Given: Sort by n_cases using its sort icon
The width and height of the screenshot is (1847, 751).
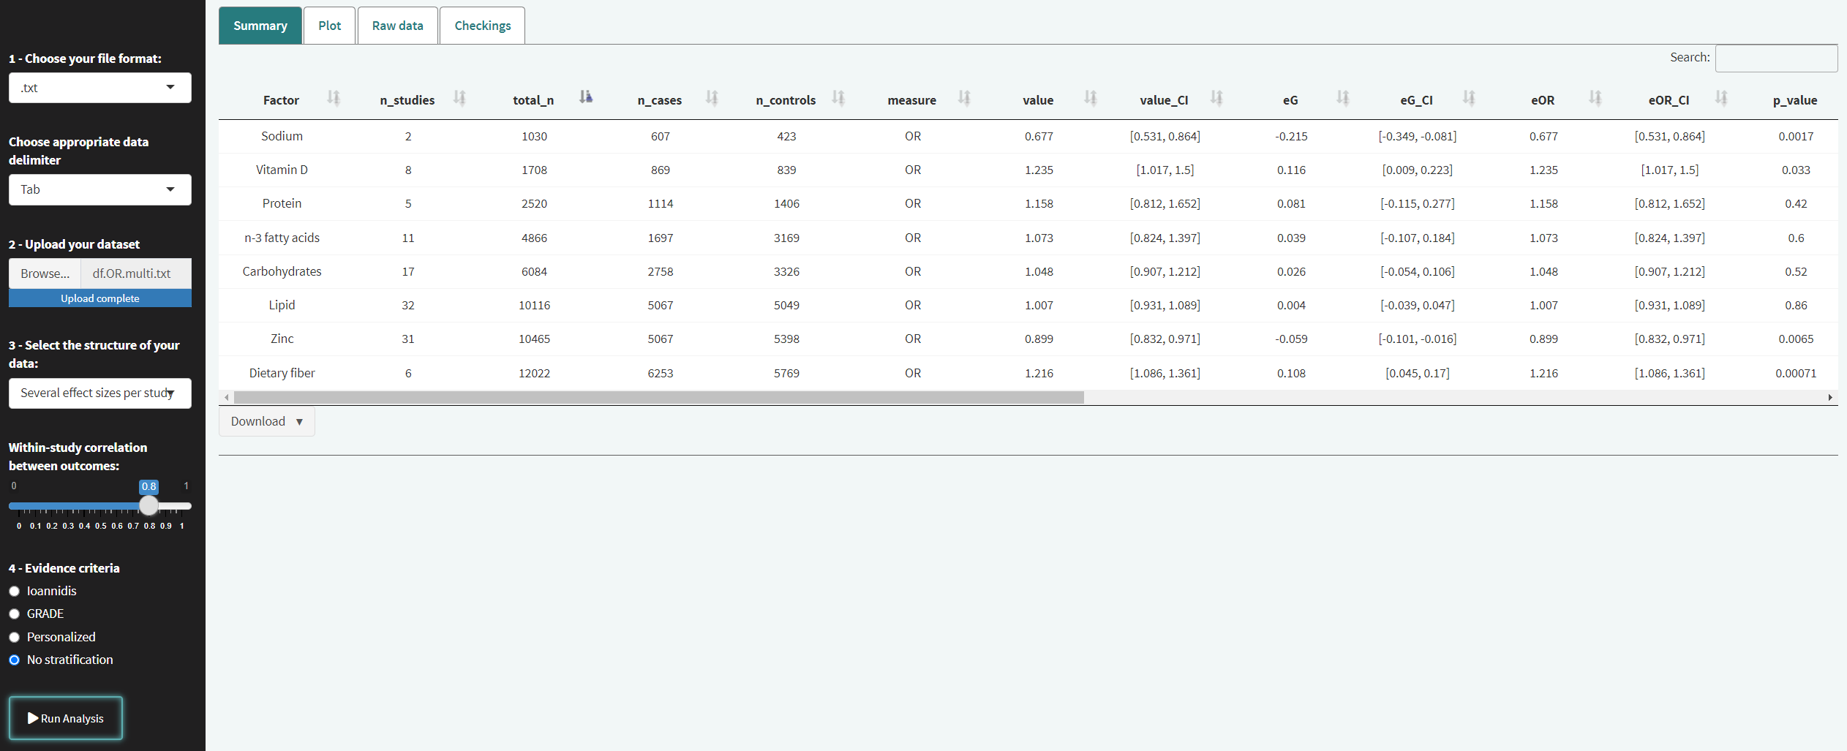Looking at the screenshot, I should coord(712,98).
